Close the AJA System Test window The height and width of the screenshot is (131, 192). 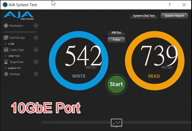(184, 5)
